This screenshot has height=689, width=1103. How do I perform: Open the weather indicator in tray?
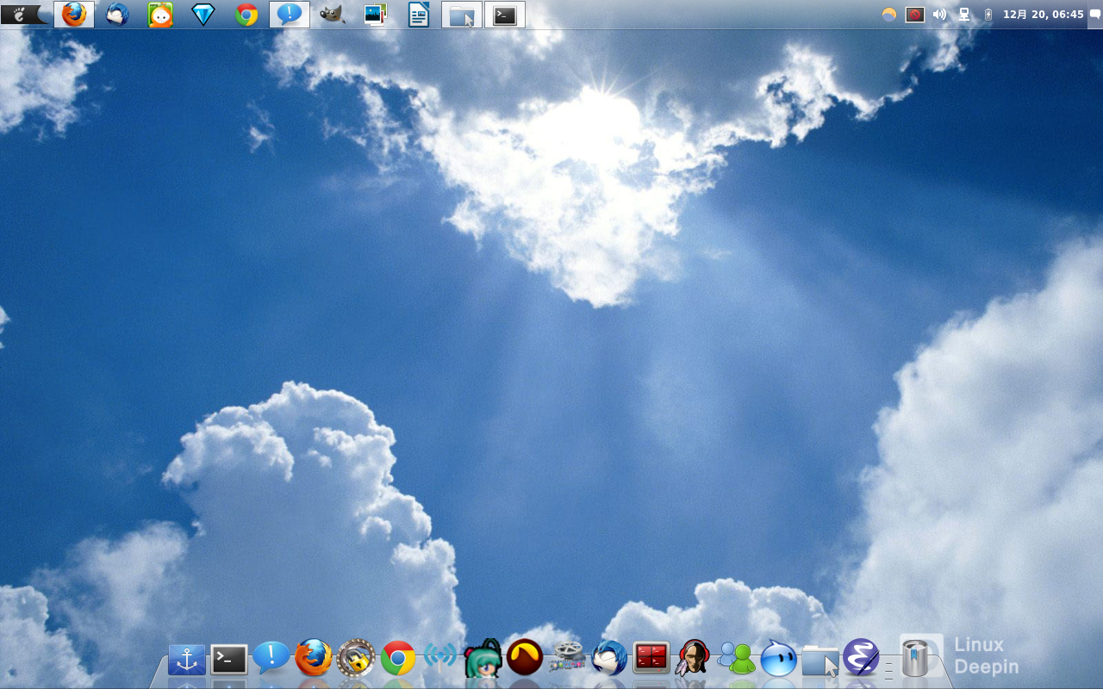(x=889, y=15)
